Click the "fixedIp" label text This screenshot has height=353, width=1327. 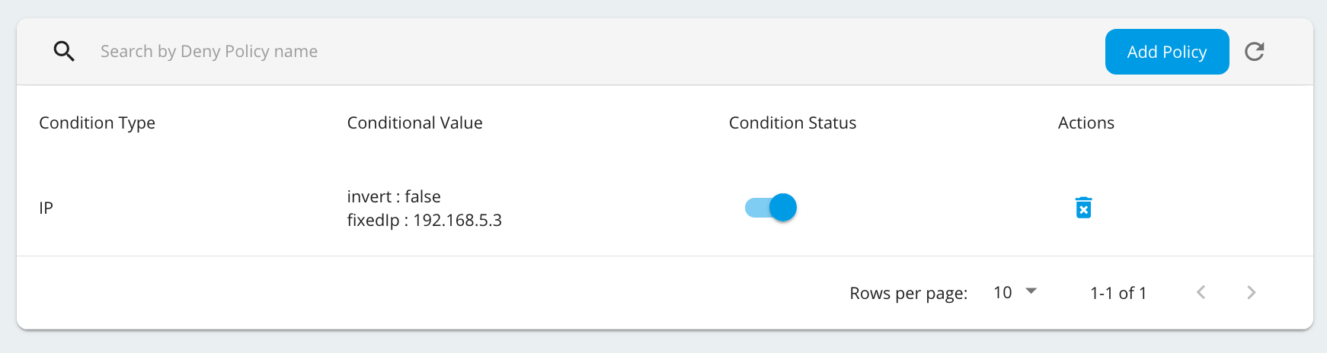coord(373,221)
